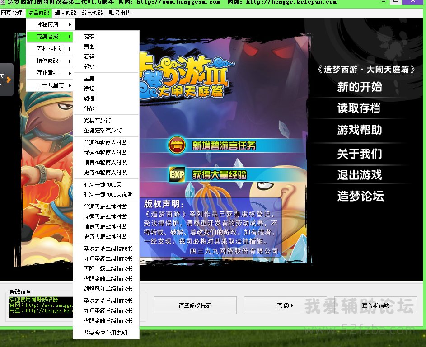
Task: Select 烈焰风暴二级技能书
Action: [x=106, y=289]
